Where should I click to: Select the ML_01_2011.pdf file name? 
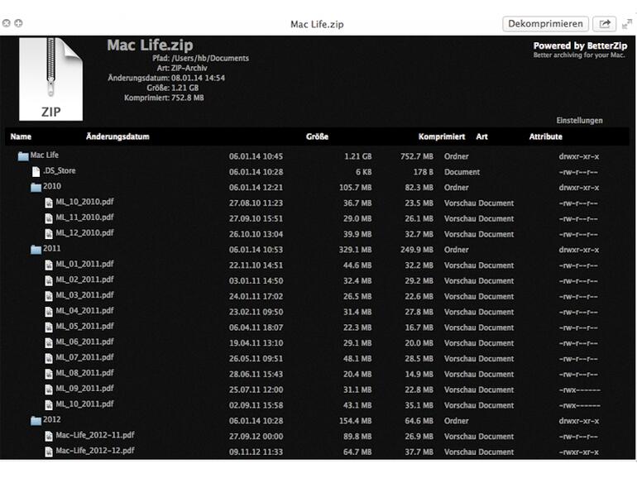point(84,264)
